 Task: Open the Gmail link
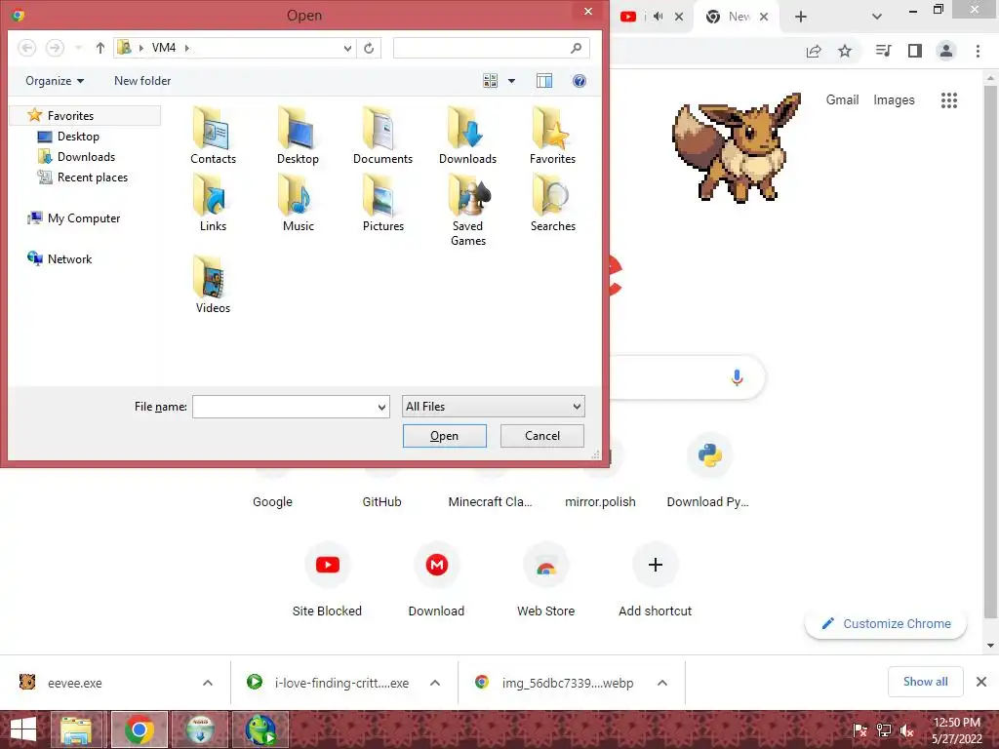tap(842, 100)
